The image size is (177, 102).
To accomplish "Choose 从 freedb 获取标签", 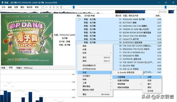I will pos(127,73).
